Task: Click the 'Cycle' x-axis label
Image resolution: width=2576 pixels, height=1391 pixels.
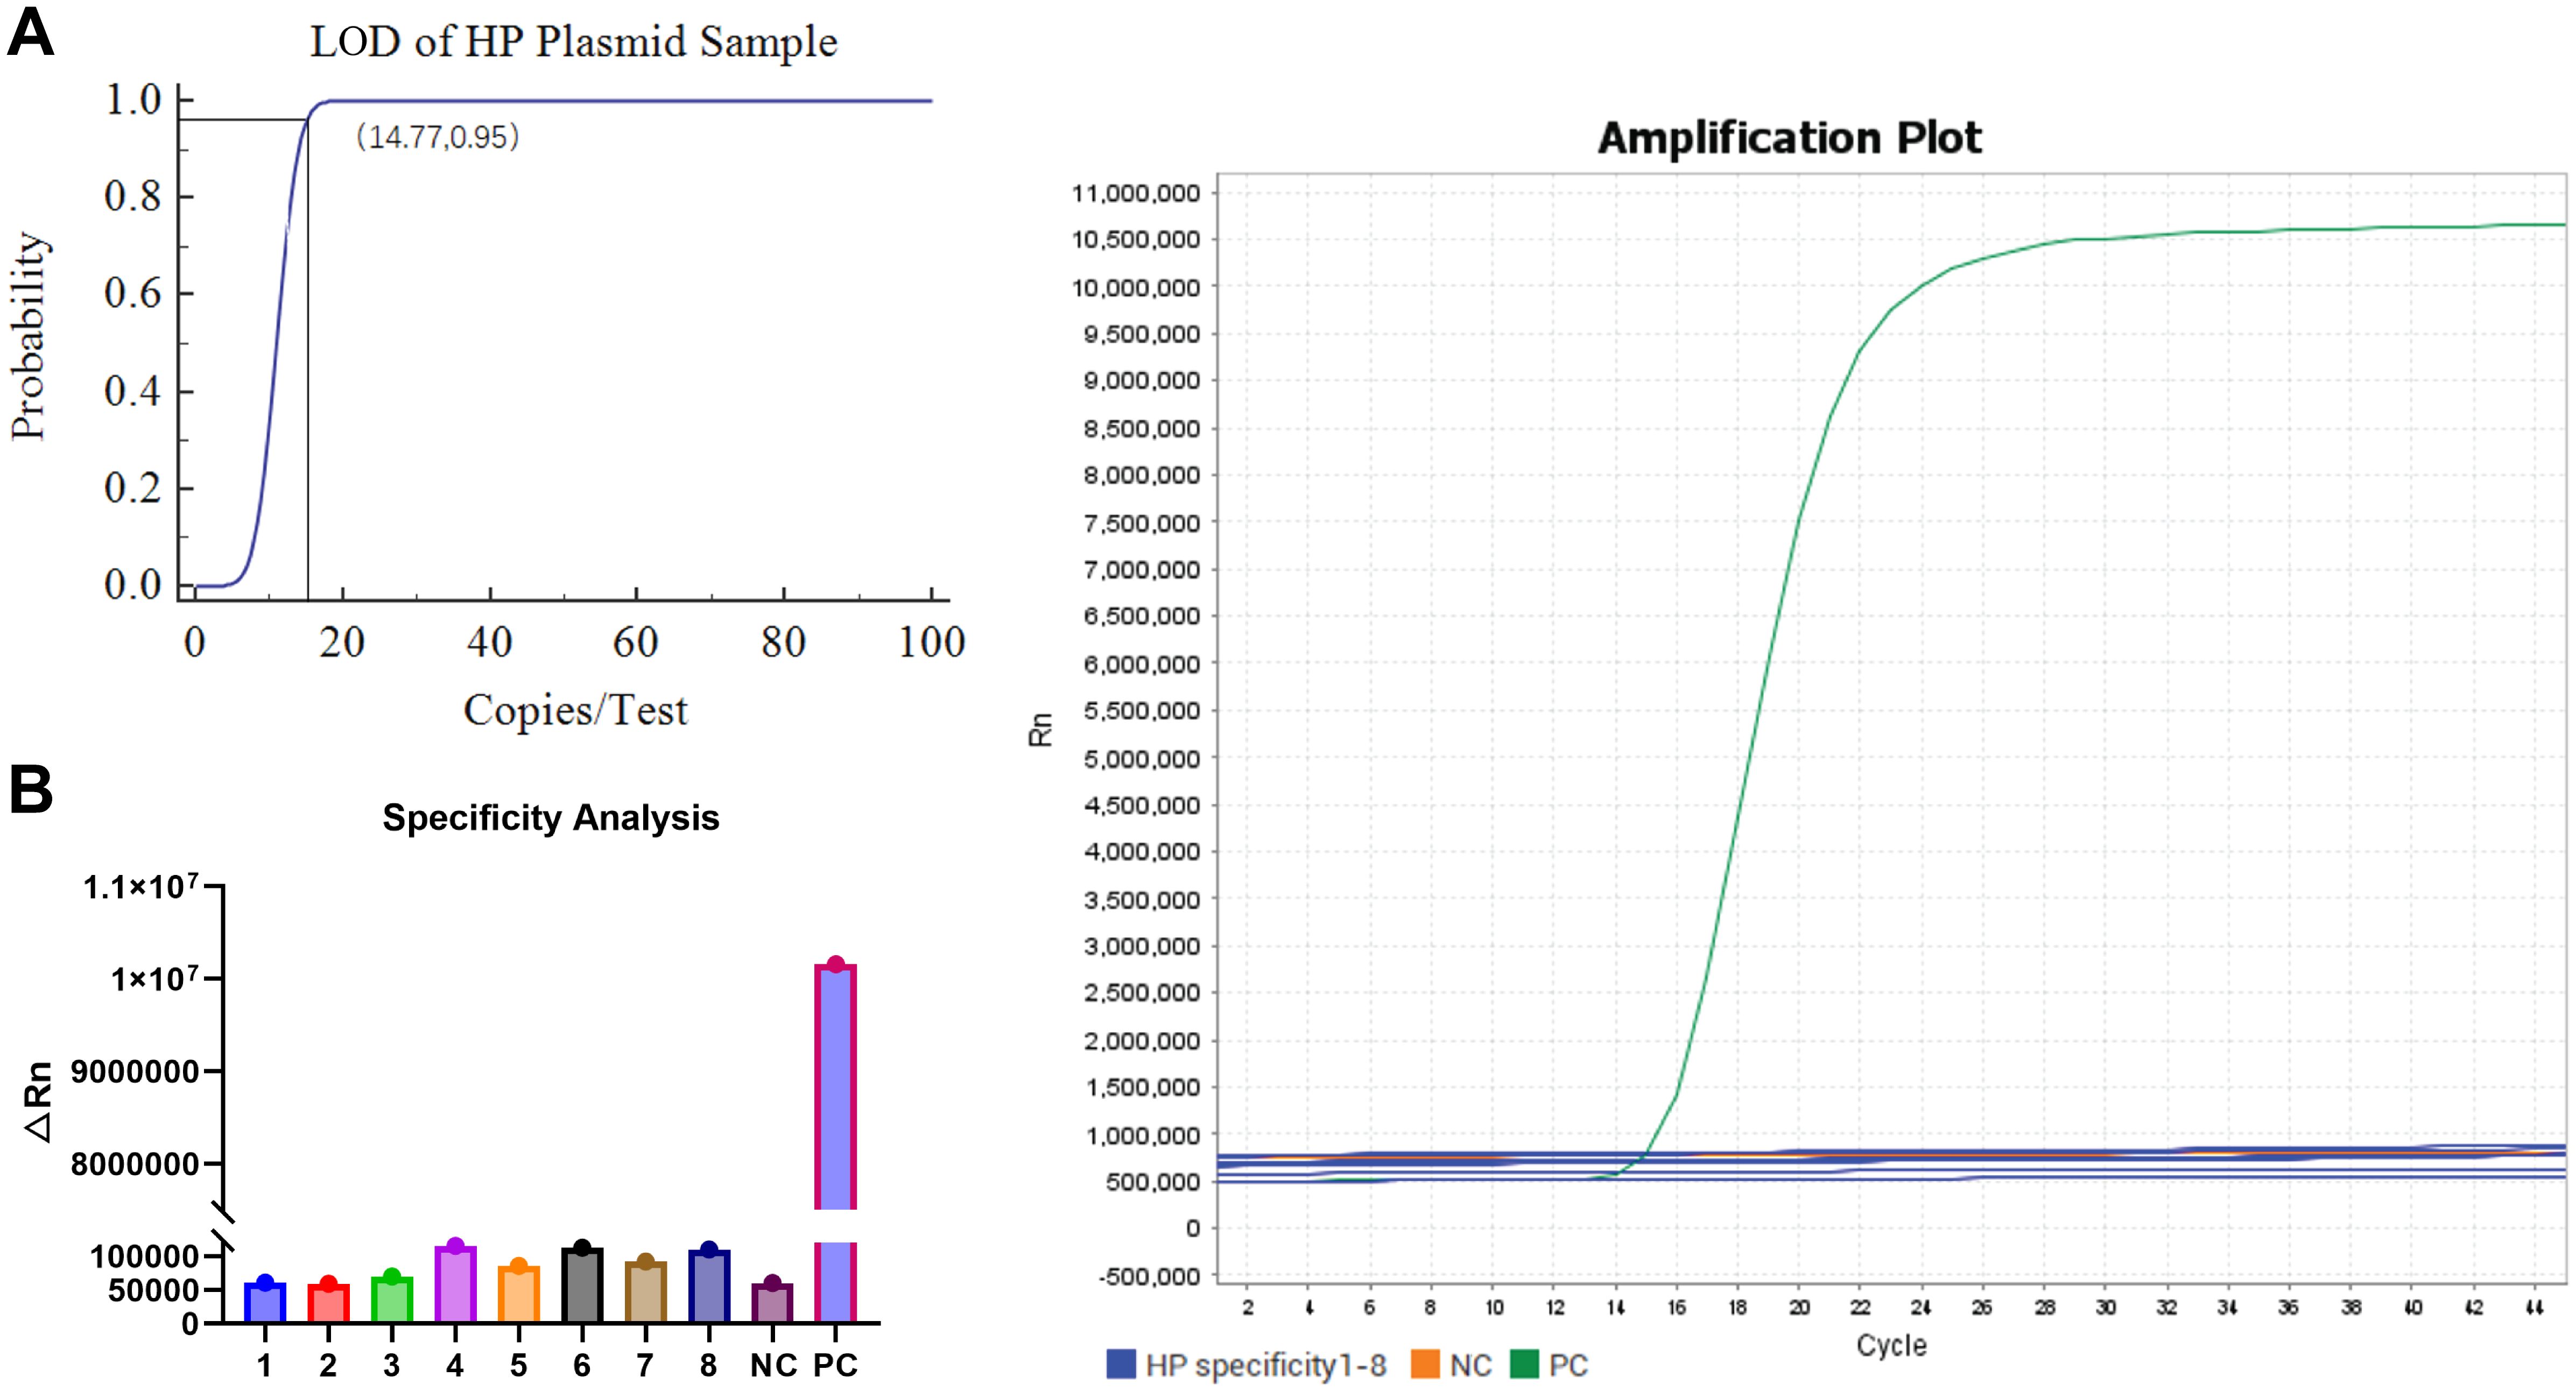Action: (1891, 1345)
